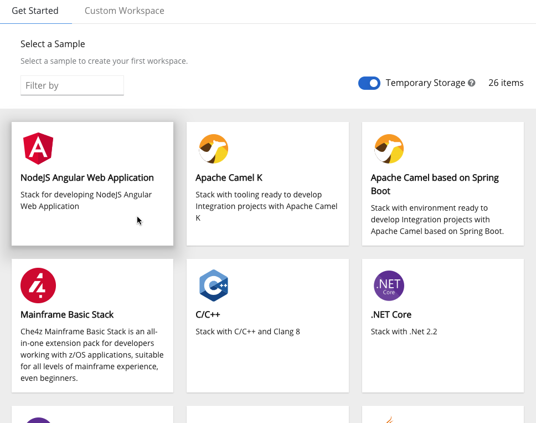
Task: Open the NodeJS Angular Web Application title
Action: [87, 178]
